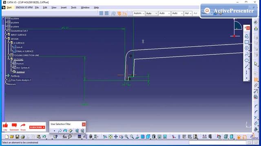
Task: Click the Comment button
Action: [14, 127]
